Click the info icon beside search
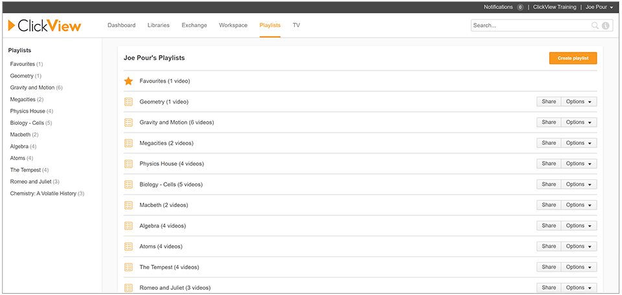The width and height of the screenshot is (622, 295). tap(605, 26)
